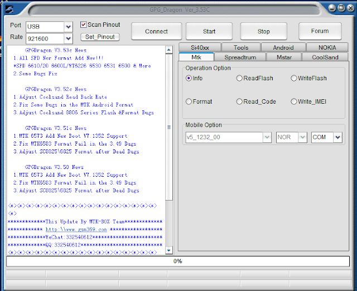
Task: Click 'This Update By MTK-BOX Team' line
Action: 85,222
